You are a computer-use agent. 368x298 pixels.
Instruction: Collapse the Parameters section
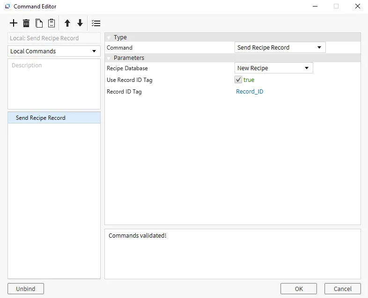[x=109, y=58]
